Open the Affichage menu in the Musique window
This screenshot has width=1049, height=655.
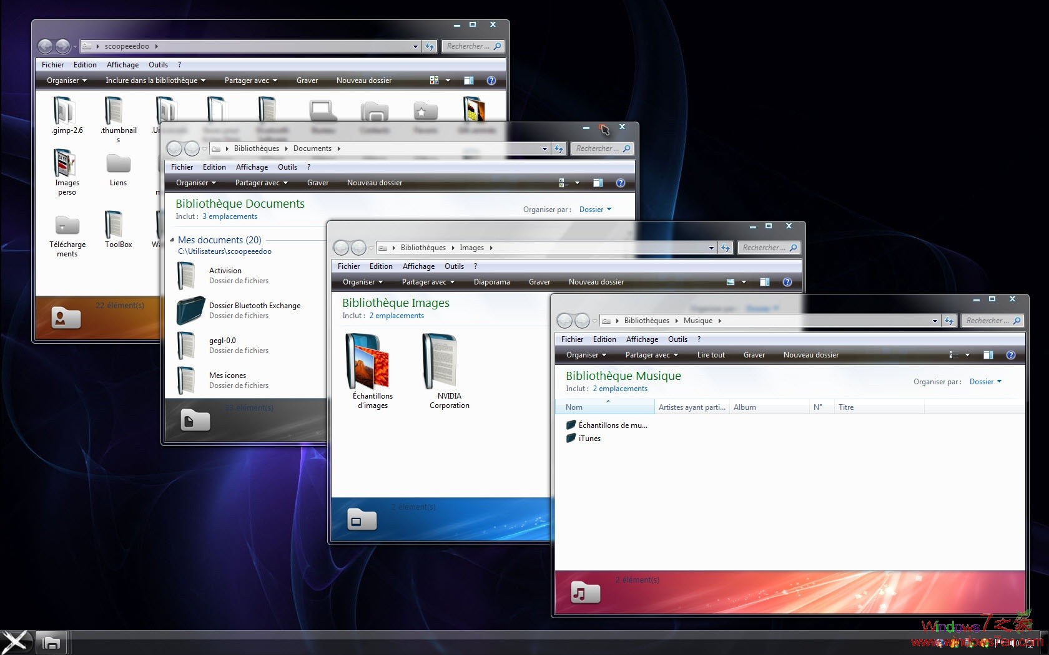[x=642, y=339]
